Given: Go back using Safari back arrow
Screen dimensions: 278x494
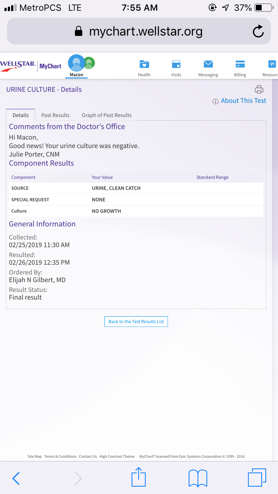Looking at the screenshot, I should pyautogui.click(x=16, y=478).
